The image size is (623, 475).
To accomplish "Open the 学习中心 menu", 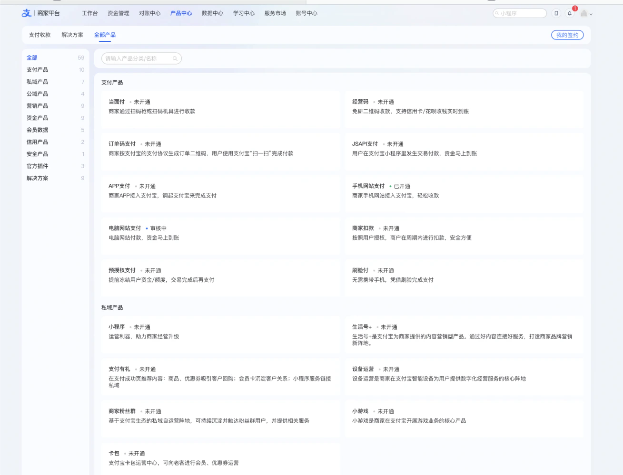I will coord(244,13).
